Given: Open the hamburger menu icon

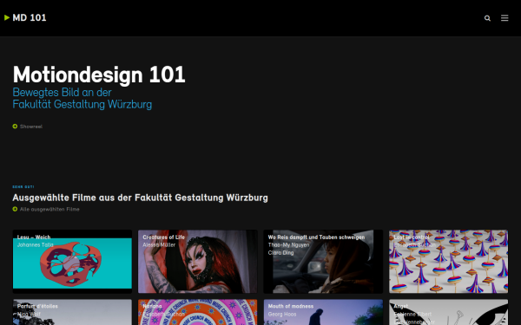Looking at the screenshot, I should click(505, 18).
